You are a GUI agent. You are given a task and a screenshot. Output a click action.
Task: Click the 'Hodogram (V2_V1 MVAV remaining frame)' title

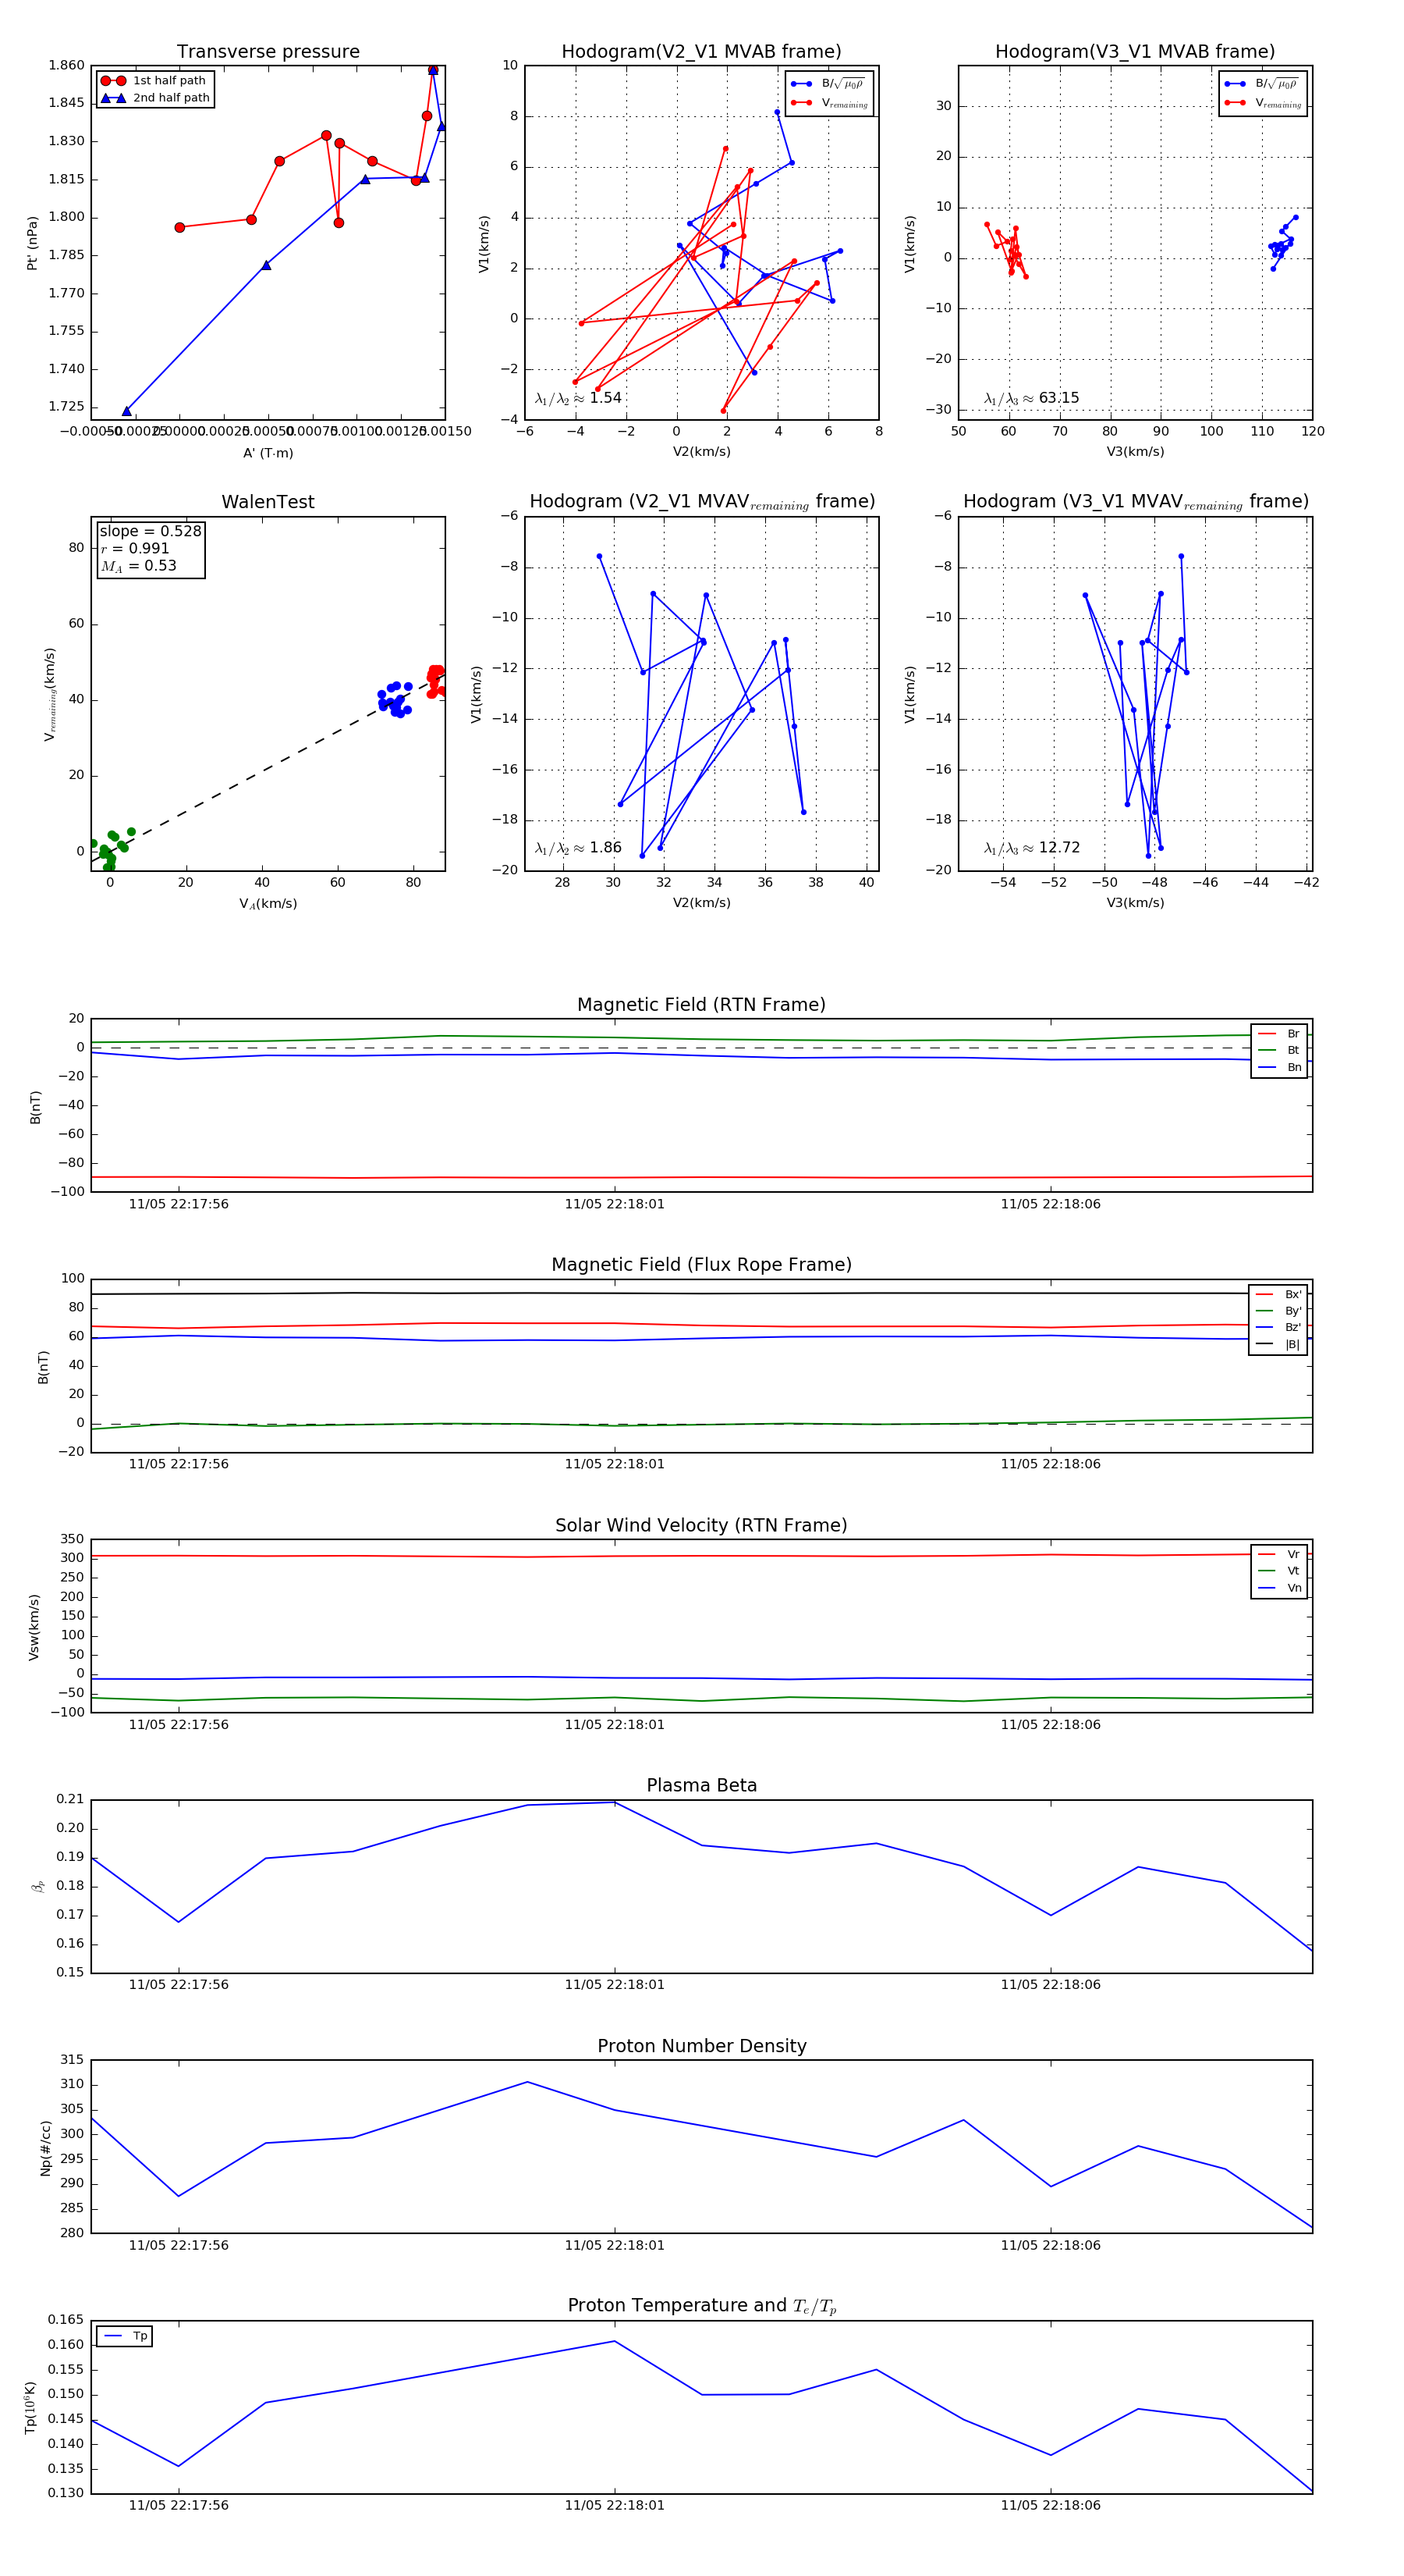click(x=701, y=502)
